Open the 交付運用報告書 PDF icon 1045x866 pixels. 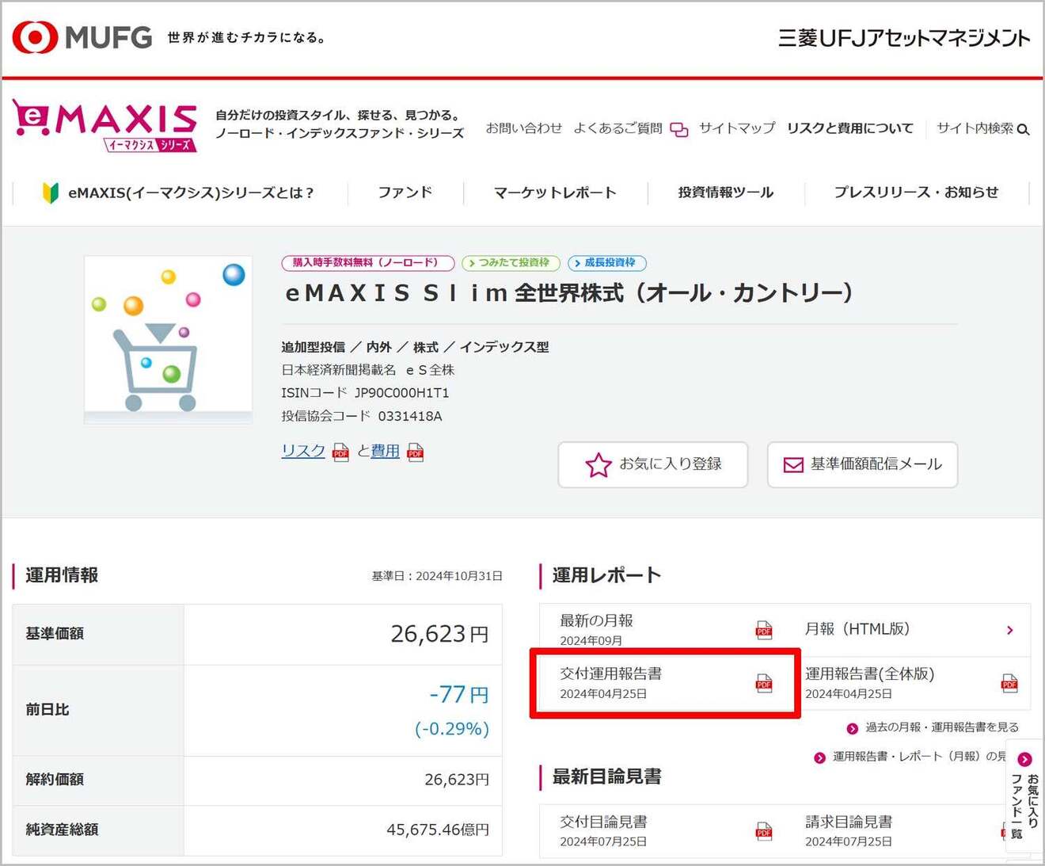[x=764, y=683]
